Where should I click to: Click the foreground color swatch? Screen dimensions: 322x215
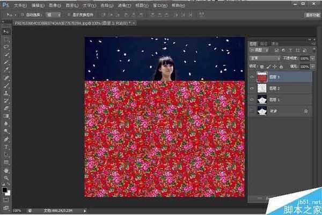5,190
